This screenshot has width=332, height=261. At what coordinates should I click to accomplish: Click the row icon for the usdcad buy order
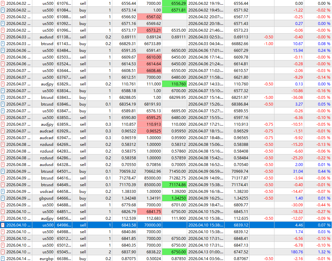tap(3, 191)
